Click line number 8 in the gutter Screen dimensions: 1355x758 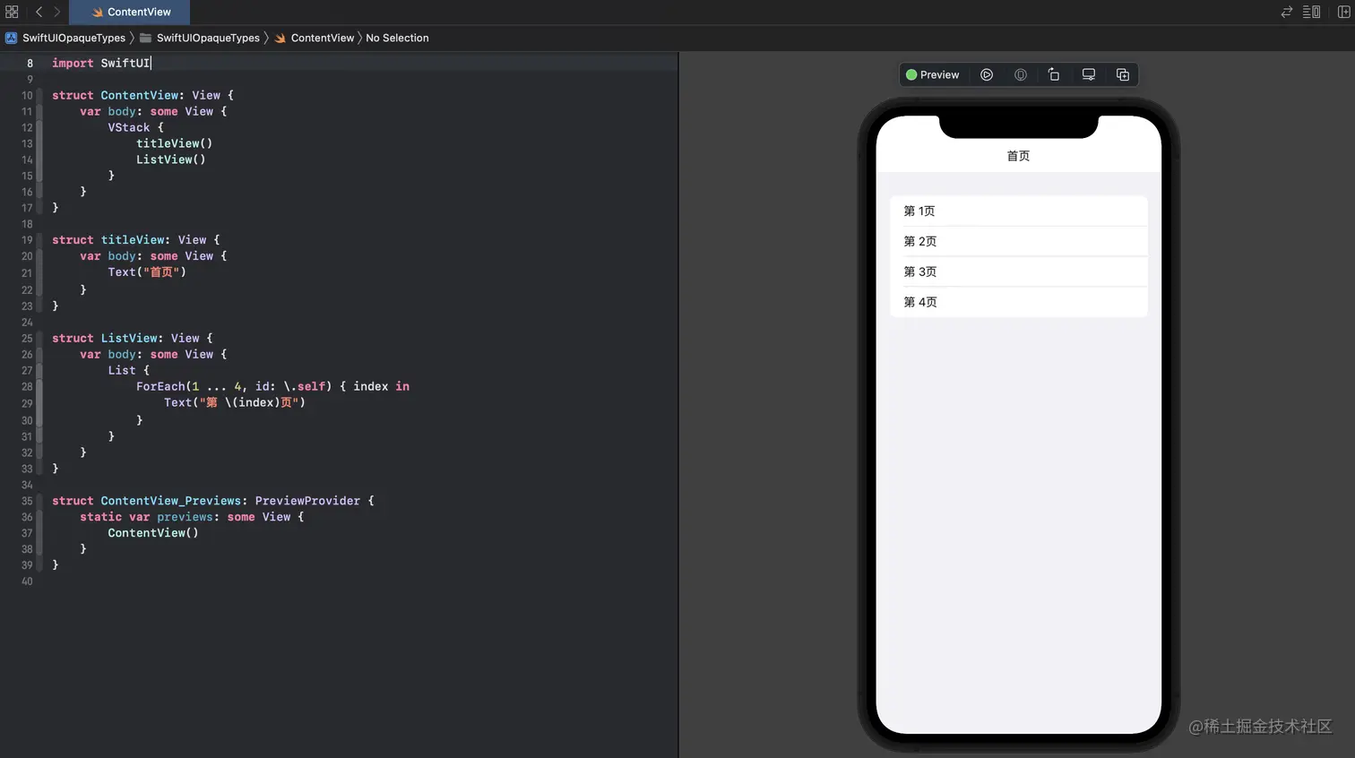pyautogui.click(x=30, y=64)
